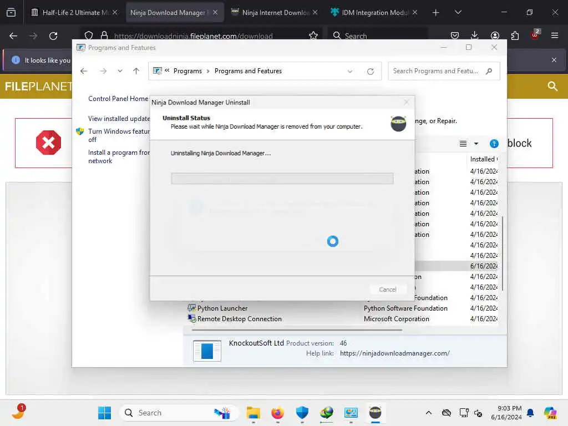The width and height of the screenshot is (568, 426).
Task: Focus the Search Programs and Features box
Action: click(444, 71)
